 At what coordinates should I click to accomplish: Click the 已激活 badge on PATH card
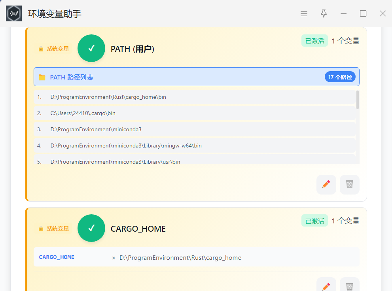314,41
